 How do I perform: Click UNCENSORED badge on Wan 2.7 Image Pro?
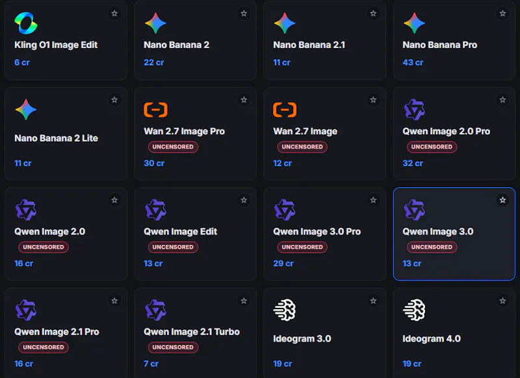(x=173, y=147)
